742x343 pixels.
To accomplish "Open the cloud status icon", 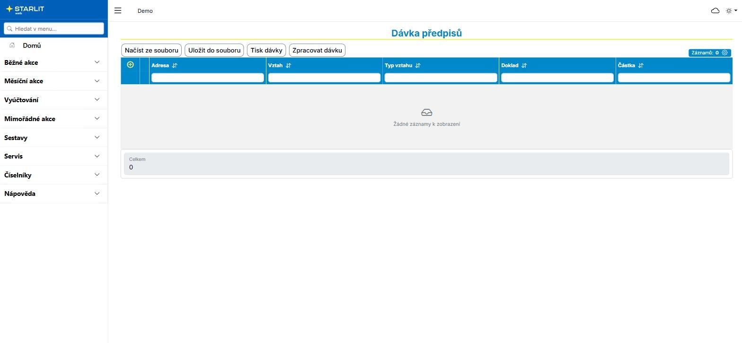I will (x=715, y=10).
